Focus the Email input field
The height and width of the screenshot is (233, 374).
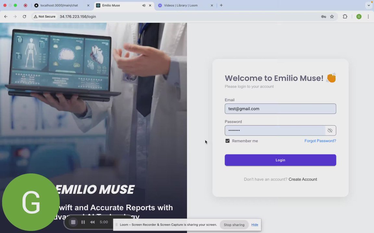click(280, 109)
